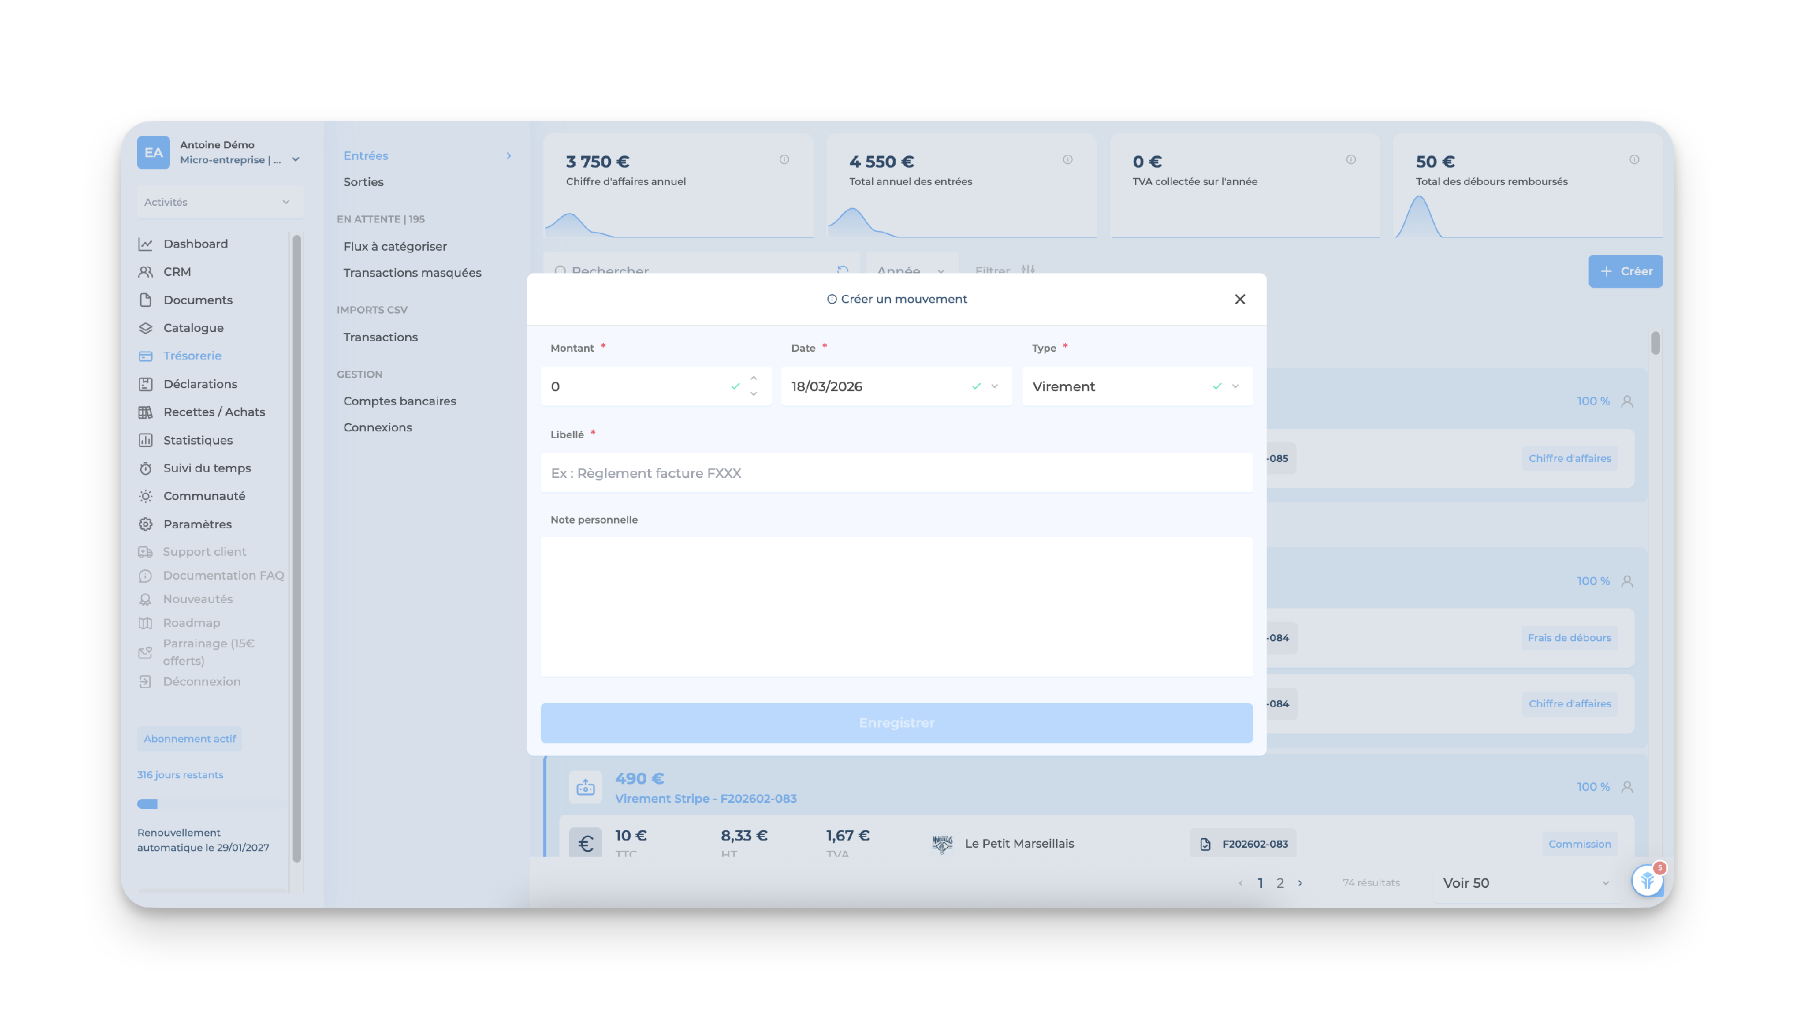Decrease Montant with down stepper arrow
The height and width of the screenshot is (1029, 1795).
(753, 394)
